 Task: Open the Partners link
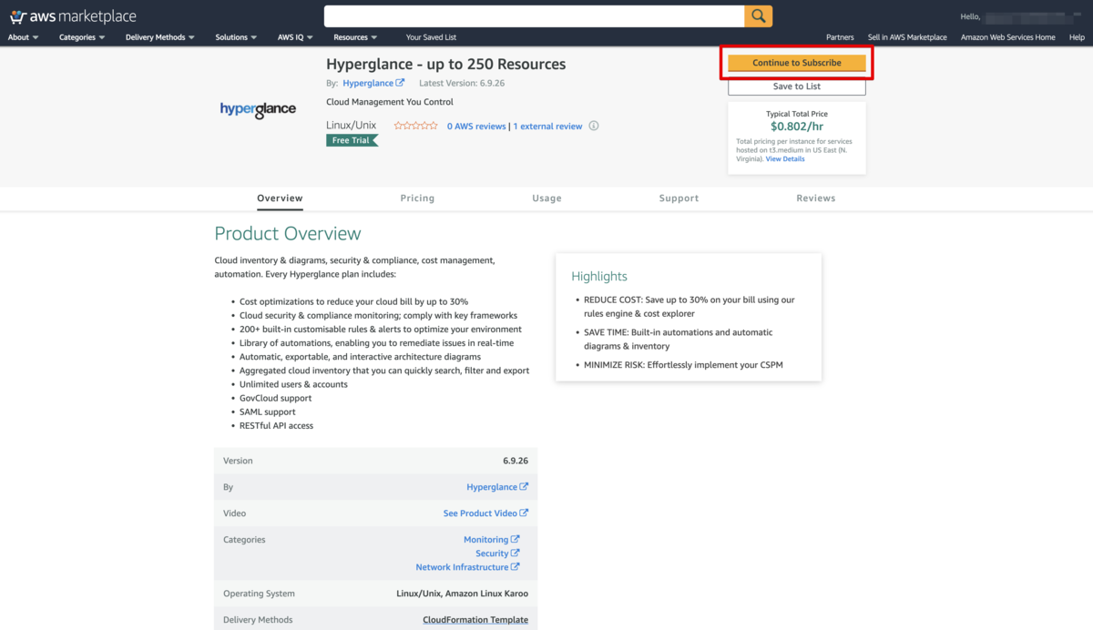coord(840,37)
